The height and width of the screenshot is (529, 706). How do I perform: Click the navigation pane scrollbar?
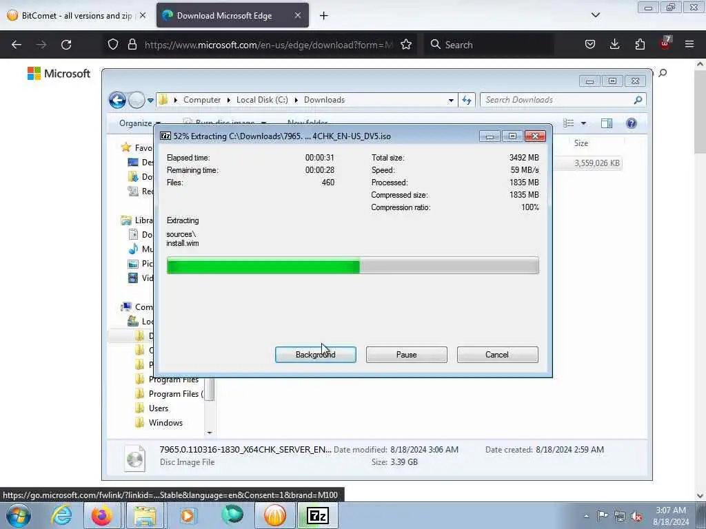pyautogui.click(x=210, y=391)
